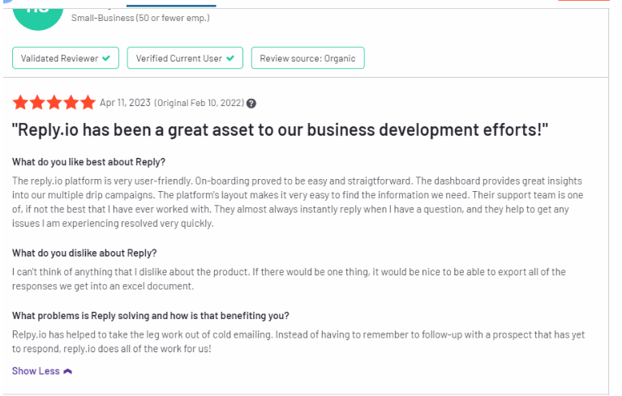Screen dimensions: 622x396
Task: Click the Apr 11, 2023 review date
Action: (x=125, y=103)
